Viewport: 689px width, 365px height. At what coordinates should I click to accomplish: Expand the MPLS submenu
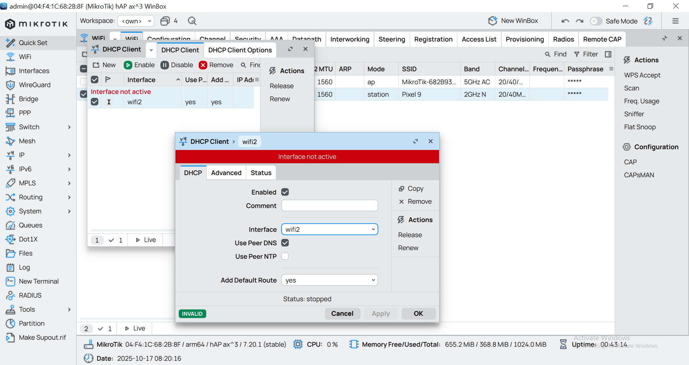tap(69, 183)
